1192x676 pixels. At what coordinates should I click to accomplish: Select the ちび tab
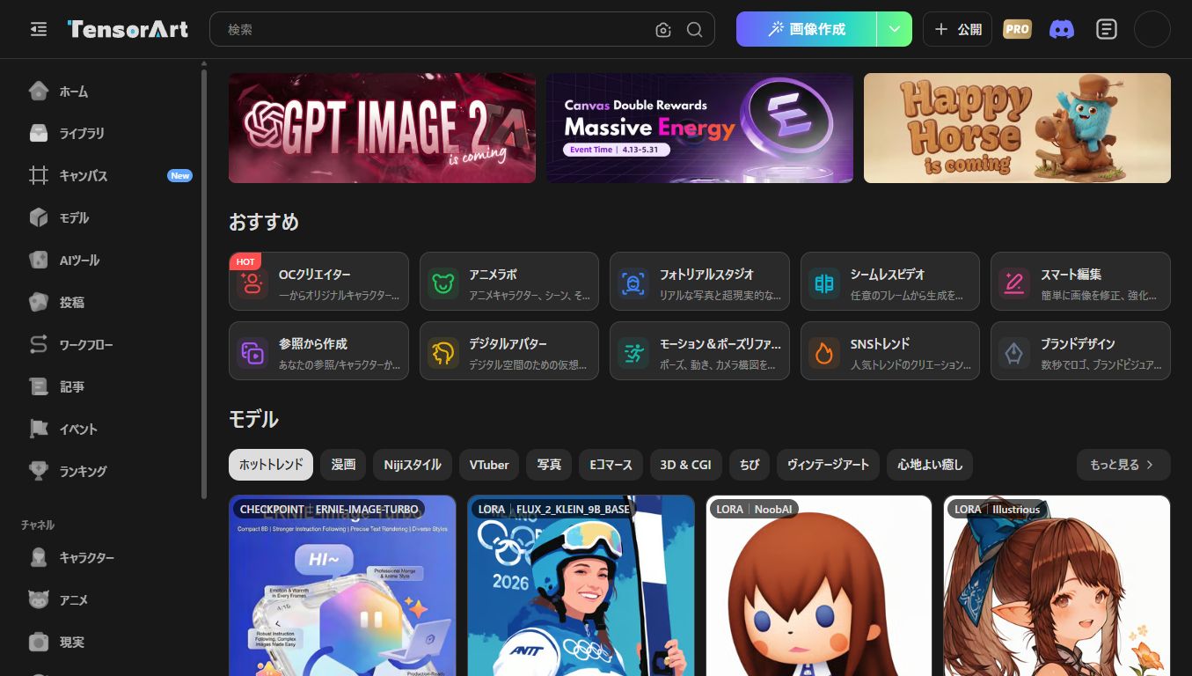click(x=750, y=465)
